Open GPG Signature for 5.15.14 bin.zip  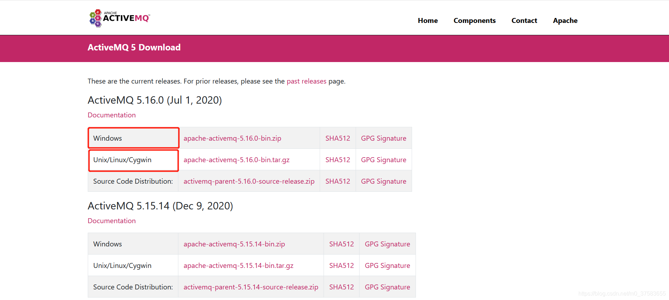[x=387, y=244]
